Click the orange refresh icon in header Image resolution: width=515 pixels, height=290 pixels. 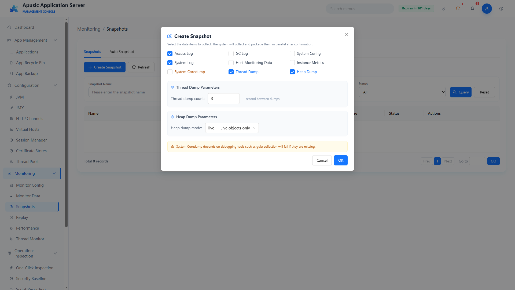coord(458,9)
